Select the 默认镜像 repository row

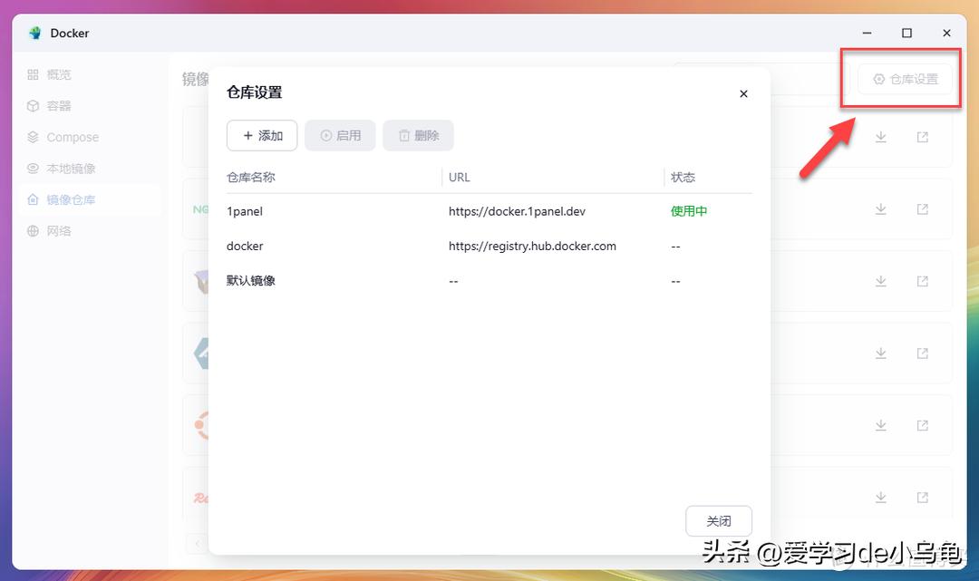(489, 281)
